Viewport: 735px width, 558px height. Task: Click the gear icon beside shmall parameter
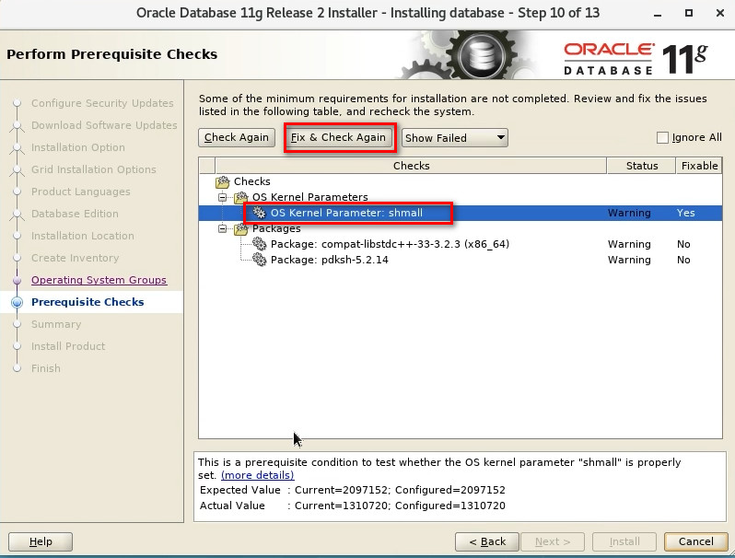pyautogui.click(x=260, y=213)
